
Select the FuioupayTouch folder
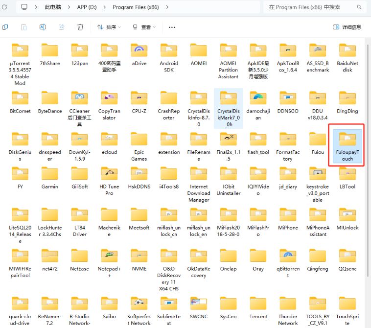(348, 146)
